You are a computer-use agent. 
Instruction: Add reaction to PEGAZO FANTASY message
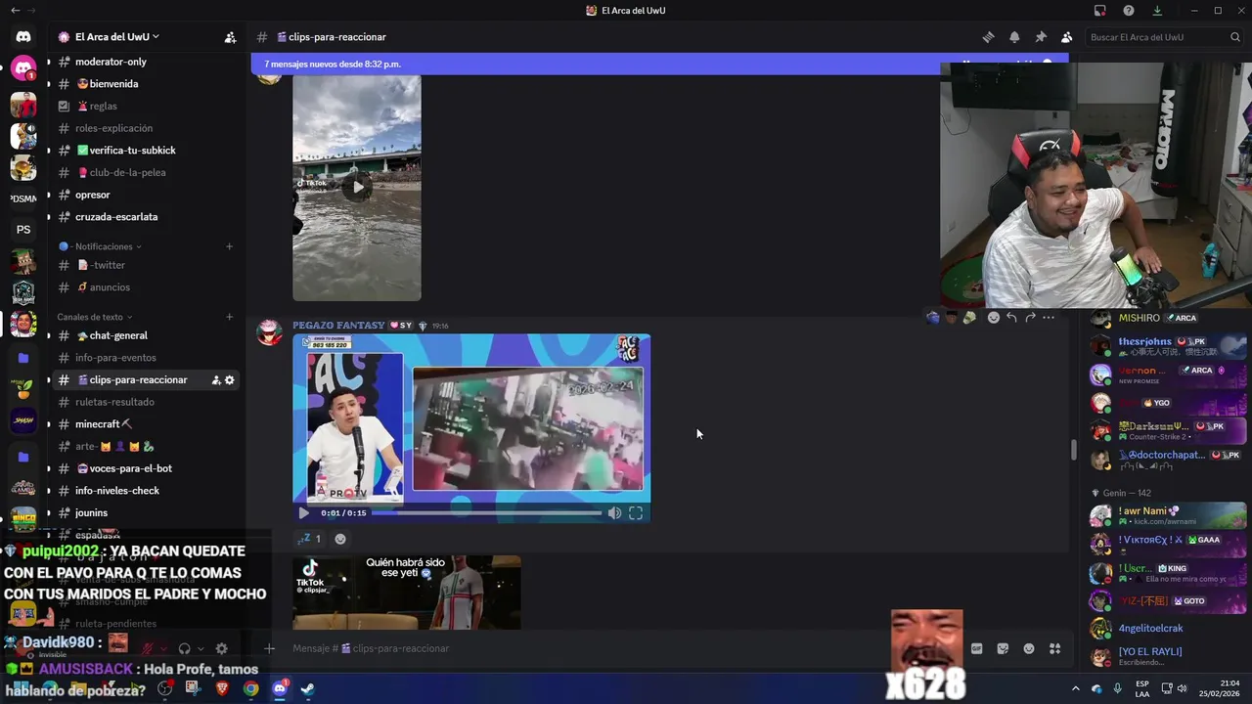994,318
